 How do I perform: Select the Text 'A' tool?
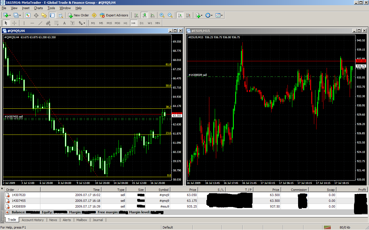point(64,23)
